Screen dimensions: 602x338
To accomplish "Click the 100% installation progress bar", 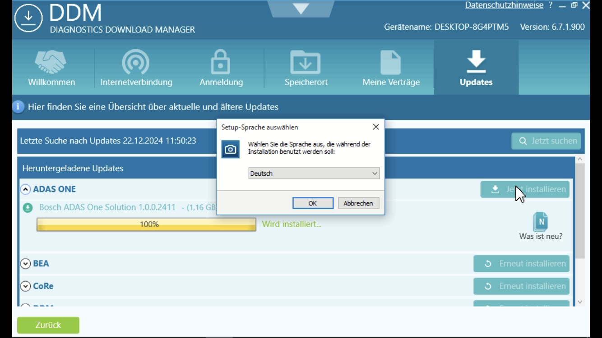I will point(146,224).
